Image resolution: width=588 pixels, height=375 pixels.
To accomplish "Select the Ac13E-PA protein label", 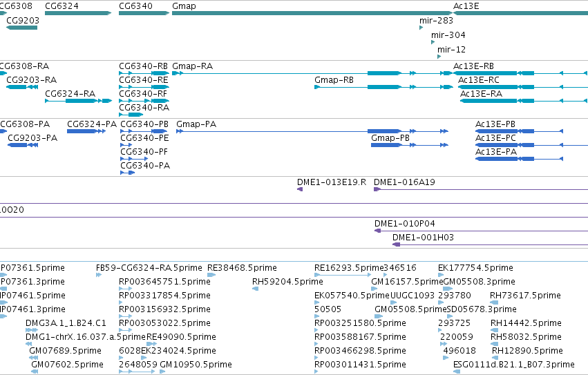I will [495, 152].
